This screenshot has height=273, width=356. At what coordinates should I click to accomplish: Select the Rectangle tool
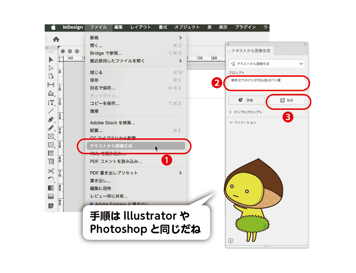point(51,145)
